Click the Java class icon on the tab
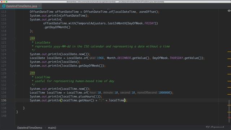The image size is (231, 130). click(x=4, y=6)
